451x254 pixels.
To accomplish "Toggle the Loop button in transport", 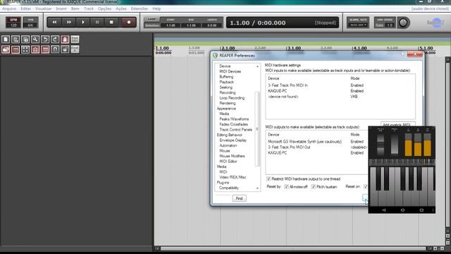I will pyautogui.click(x=152, y=19).
